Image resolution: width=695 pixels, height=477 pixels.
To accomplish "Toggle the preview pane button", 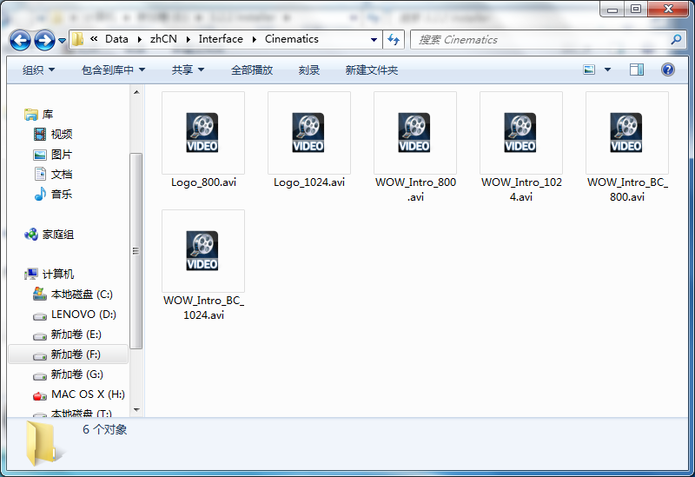I will coord(637,70).
